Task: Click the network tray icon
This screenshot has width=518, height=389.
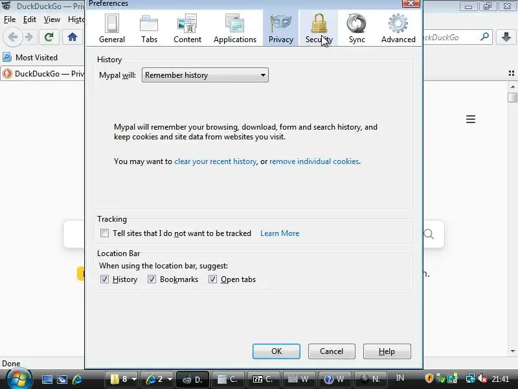Action: click(470, 378)
